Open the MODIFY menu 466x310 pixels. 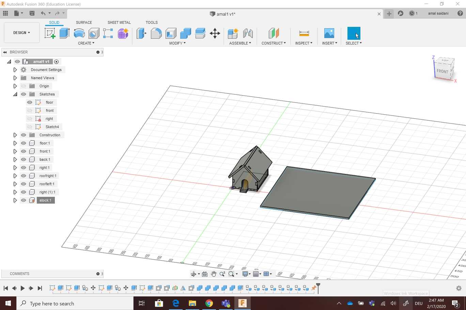click(x=177, y=43)
